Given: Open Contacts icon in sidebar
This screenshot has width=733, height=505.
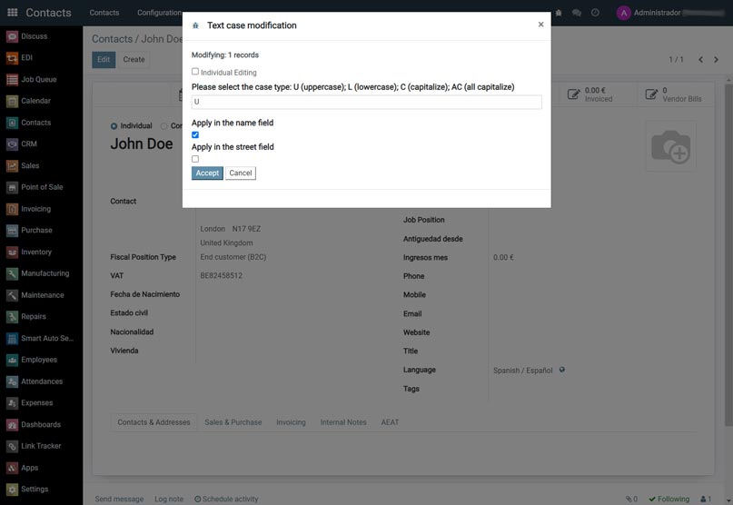Looking at the screenshot, I should (12, 123).
